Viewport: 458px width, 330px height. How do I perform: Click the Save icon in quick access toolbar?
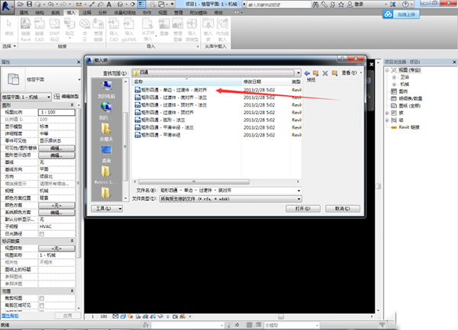[29, 4]
